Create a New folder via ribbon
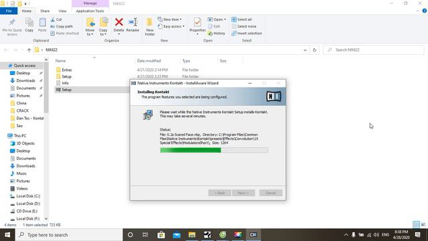Viewport: 428px width, 241px height. (150, 27)
